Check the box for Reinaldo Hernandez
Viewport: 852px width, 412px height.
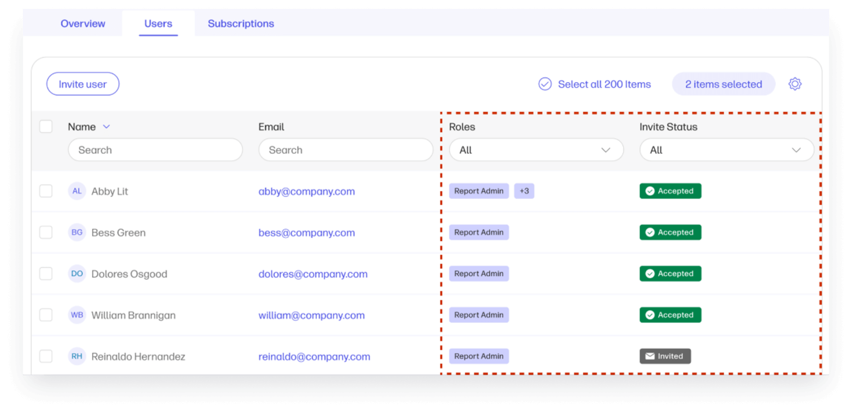click(x=46, y=356)
